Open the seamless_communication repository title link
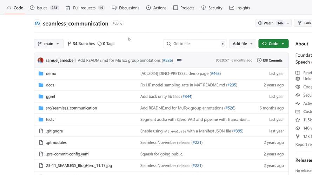 pyautogui.click(x=75, y=23)
